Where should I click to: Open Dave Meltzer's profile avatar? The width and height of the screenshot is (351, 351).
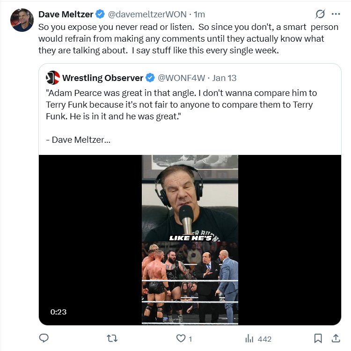point(22,20)
